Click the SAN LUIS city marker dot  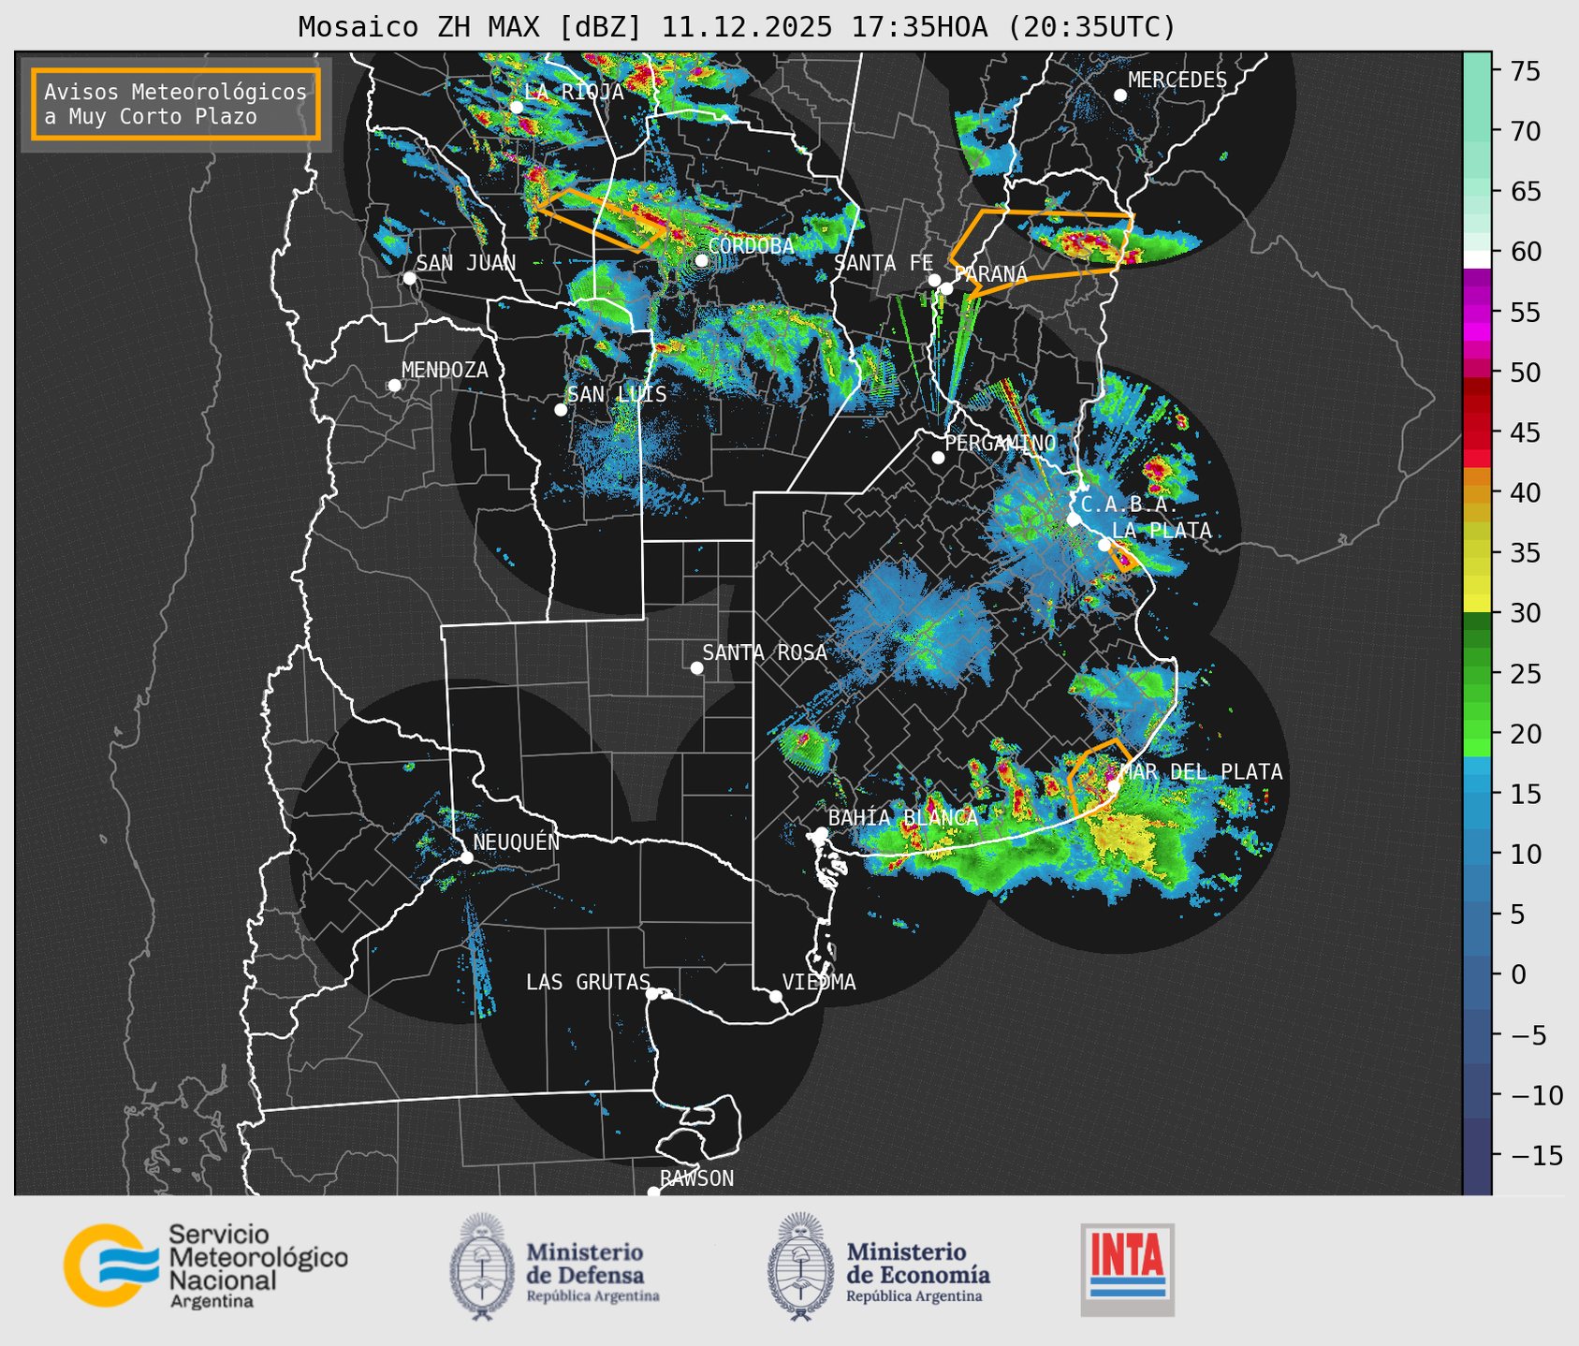coord(561,409)
